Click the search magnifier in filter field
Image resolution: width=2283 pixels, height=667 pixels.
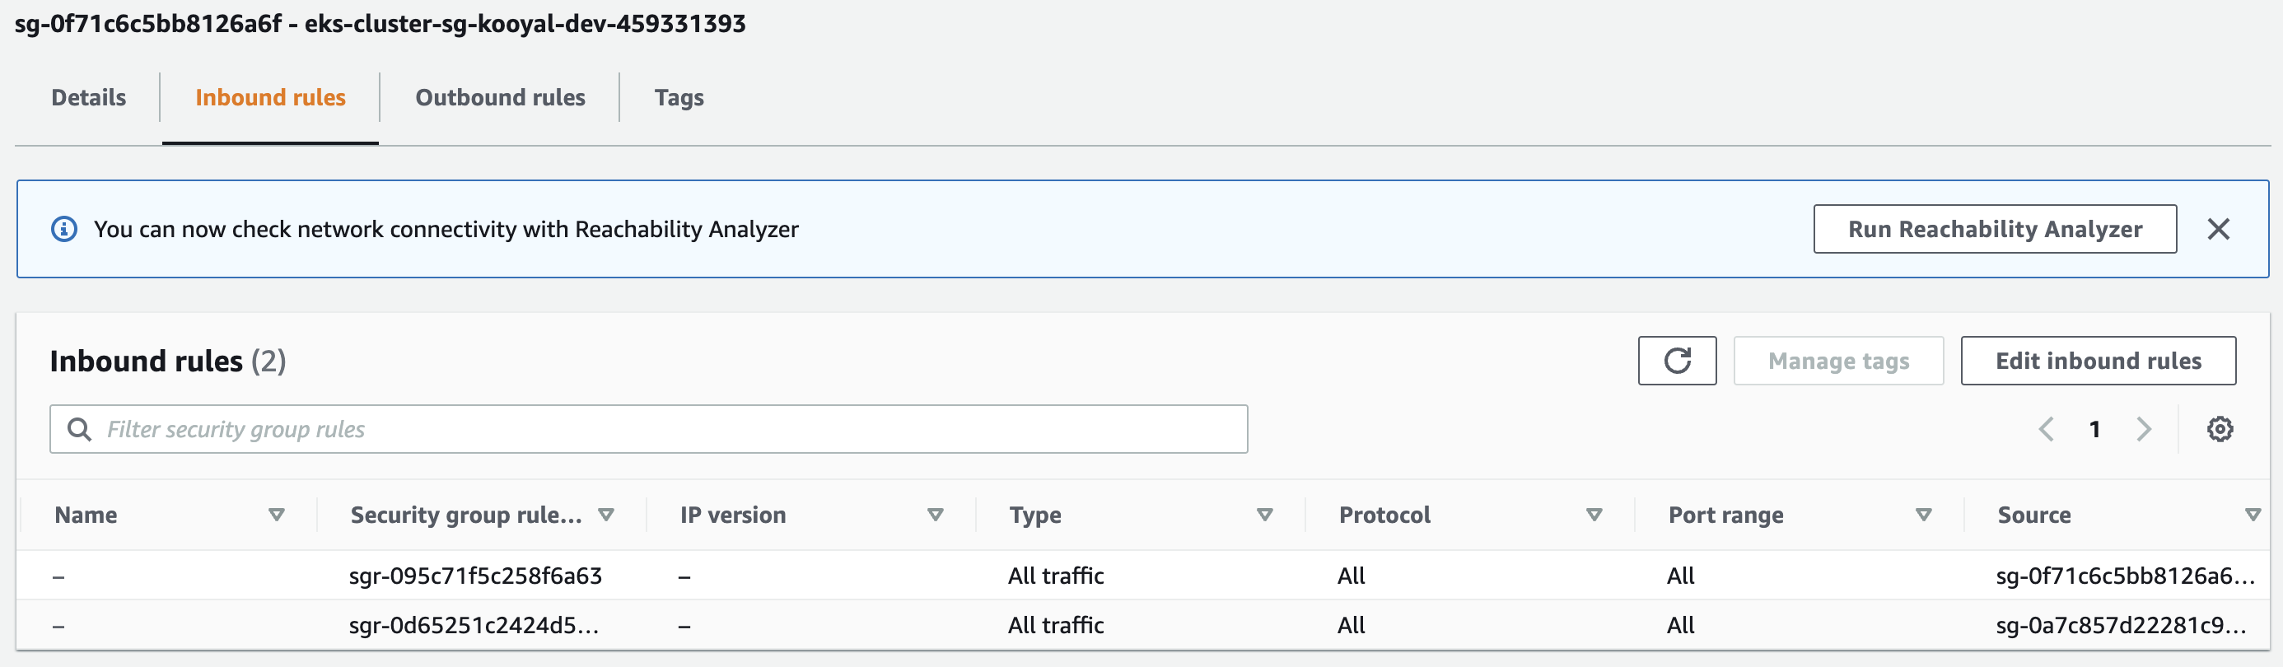tap(80, 429)
